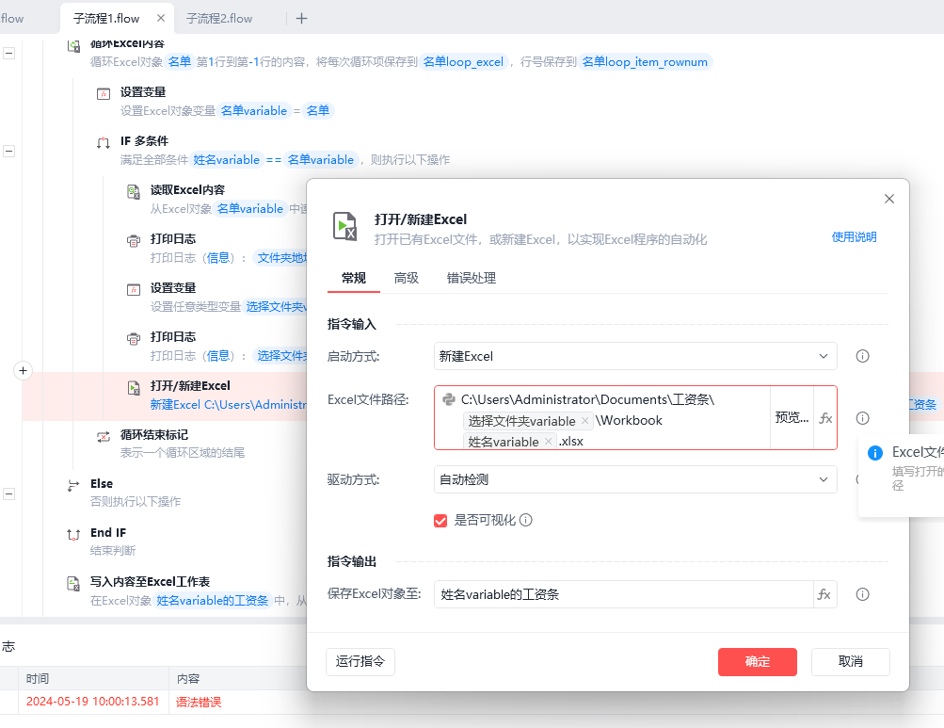Click the fx icon in save Excel object field

point(824,594)
